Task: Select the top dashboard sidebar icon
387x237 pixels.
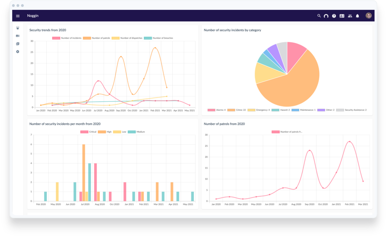Action: tap(18, 28)
